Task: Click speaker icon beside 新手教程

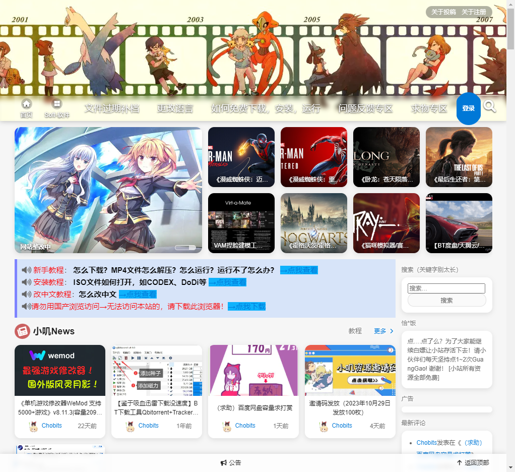Action: pyautogui.click(x=26, y=270)
